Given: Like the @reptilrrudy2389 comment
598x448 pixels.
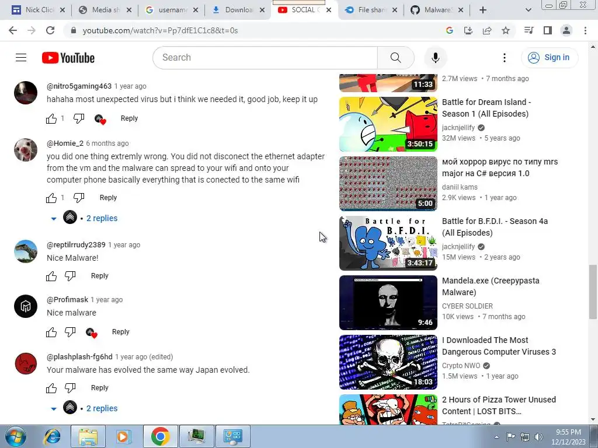Looking at the screenshot, I should click(x=51, y=276).
